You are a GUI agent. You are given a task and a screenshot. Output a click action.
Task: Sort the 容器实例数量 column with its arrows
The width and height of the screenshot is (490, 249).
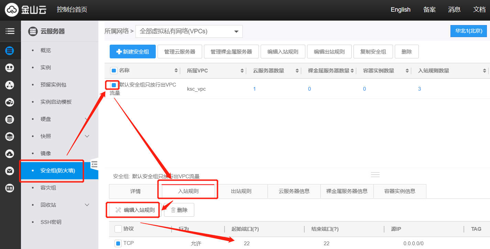pyautogui.click(x=407, y=71)
